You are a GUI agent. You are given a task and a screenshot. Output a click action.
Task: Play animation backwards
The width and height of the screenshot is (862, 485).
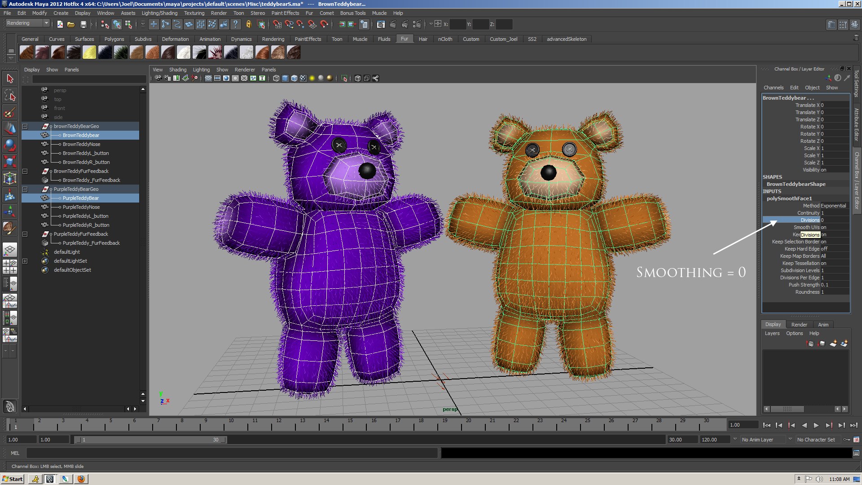click(804, 425)
